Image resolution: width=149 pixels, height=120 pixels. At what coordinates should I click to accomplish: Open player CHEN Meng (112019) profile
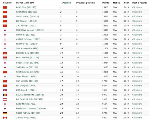point(27,12)
